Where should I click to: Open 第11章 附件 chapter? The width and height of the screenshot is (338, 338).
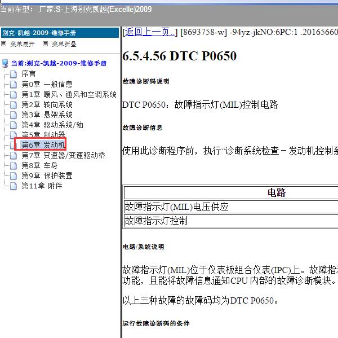pyautogui.click(x=42, y=186)
